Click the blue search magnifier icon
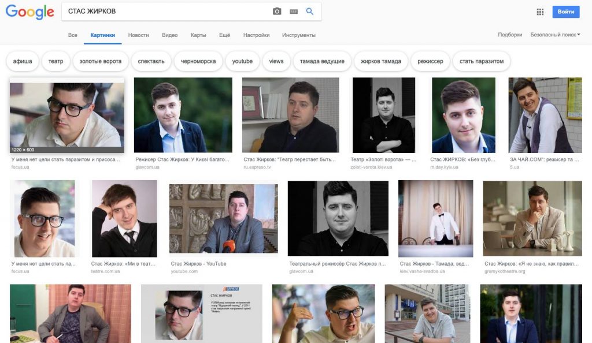Screen dimensions: 592x343 (x=310, y=12)
